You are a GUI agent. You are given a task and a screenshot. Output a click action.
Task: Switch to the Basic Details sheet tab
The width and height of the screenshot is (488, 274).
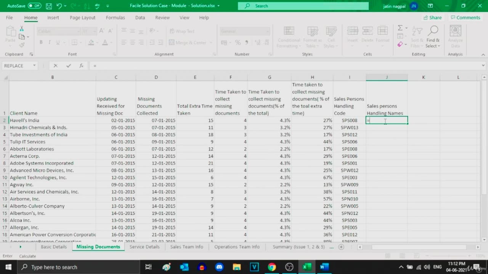(54, 247)
